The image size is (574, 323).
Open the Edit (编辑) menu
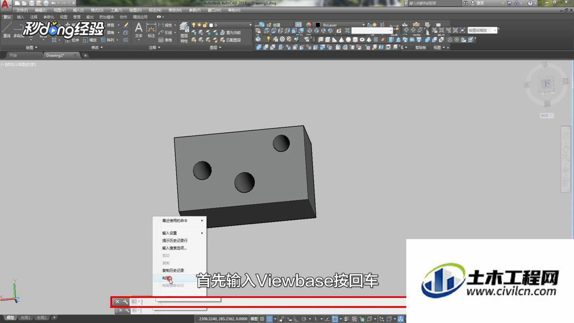click(x=41, y=10)
